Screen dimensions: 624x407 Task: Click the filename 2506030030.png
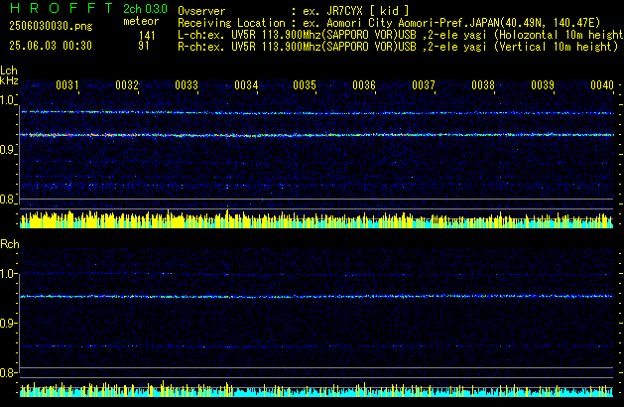(x=51, y=26)
